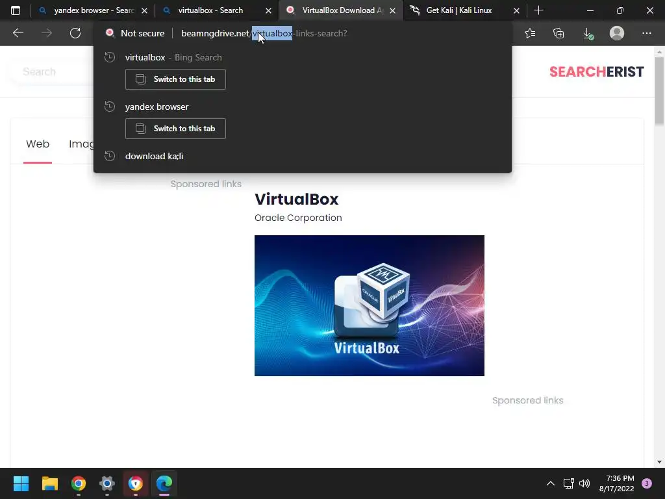
Task: Open the Windows Start menu
Action: [x=21, y=483]
